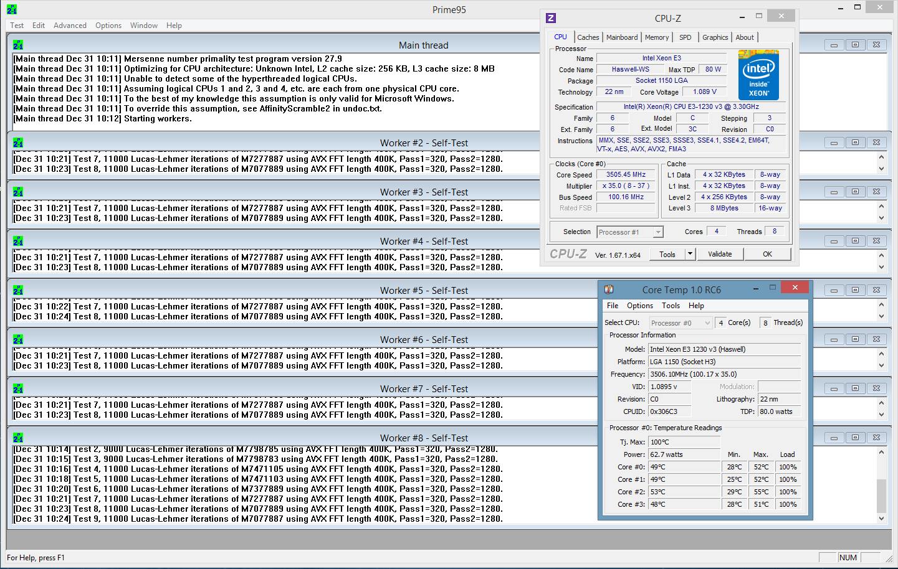The width and height of the screenshot is (898, 569).
Task: Expand the Tools dropdown arrow in CPU-Z
Action: click(690, 254)
